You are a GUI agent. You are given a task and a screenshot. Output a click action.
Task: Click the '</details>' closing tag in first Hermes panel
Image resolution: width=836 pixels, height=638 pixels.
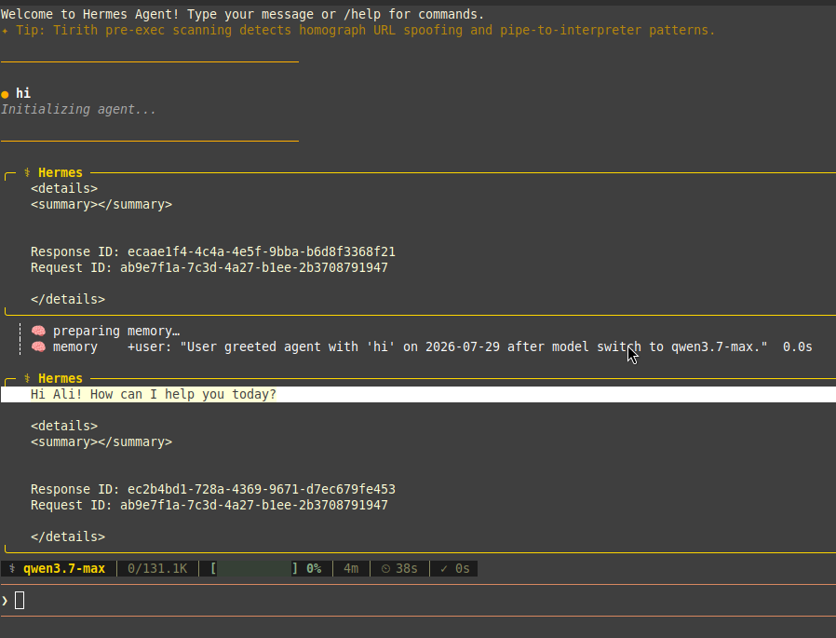tap(68, 299)
